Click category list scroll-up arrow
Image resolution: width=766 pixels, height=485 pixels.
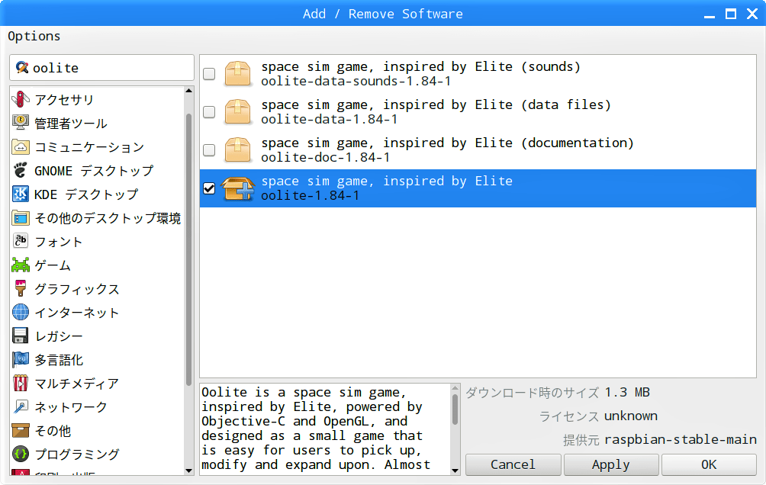(189, 91)
